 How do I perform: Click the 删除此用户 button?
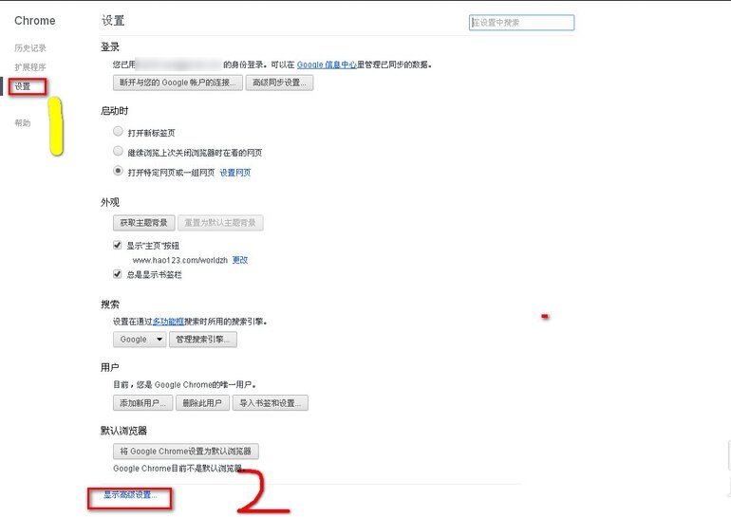coord(202,403)
